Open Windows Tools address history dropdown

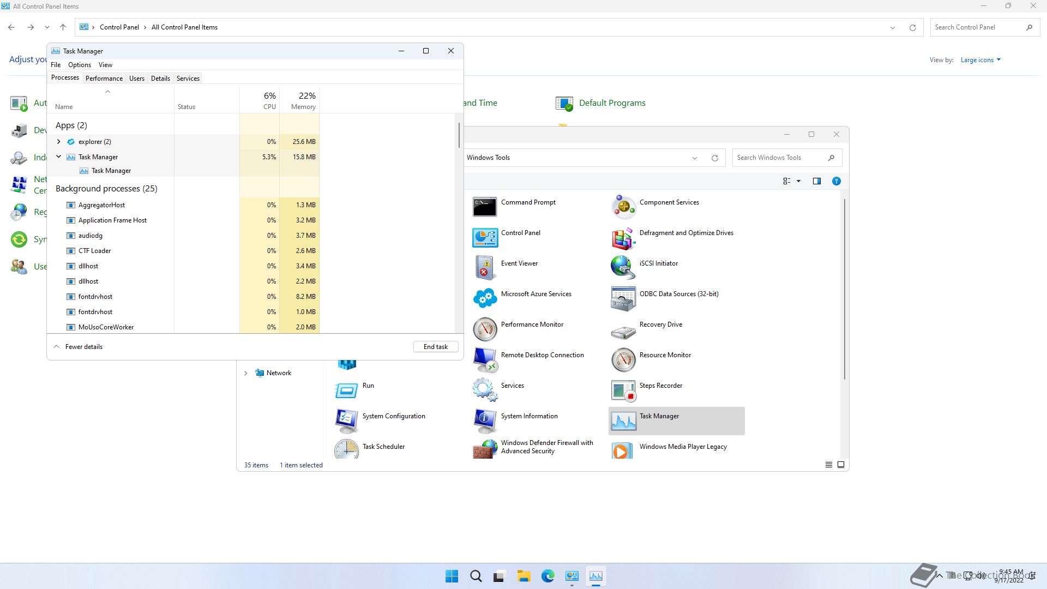[694, 158]
